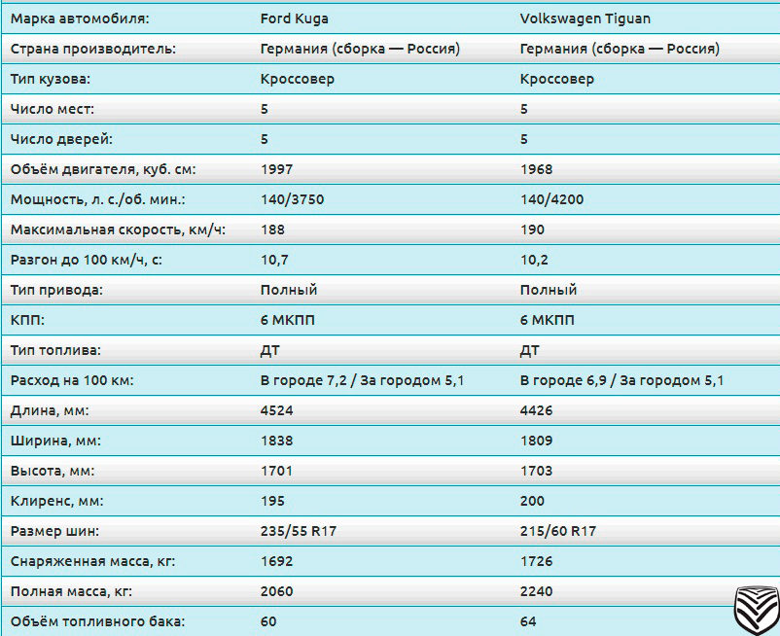The width and height of the screenshot is (780, 636).
Task: Click the 'Тип привода:' row label
Action: pyautogui.click(x=56, y=290)
